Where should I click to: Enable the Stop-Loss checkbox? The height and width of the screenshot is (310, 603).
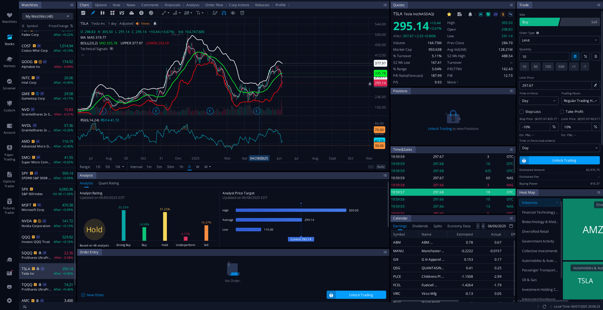pyautogui.click(x=521, y=112)
